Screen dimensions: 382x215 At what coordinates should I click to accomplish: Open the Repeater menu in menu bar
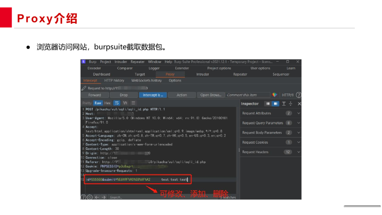click(x=137, y=62)
